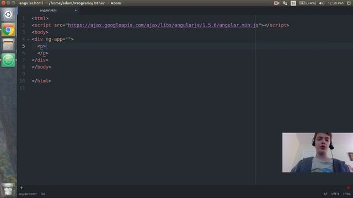Screen dimensions: 353x198
Task: Click line number 10 in the gutter
Action: [22, 81]
